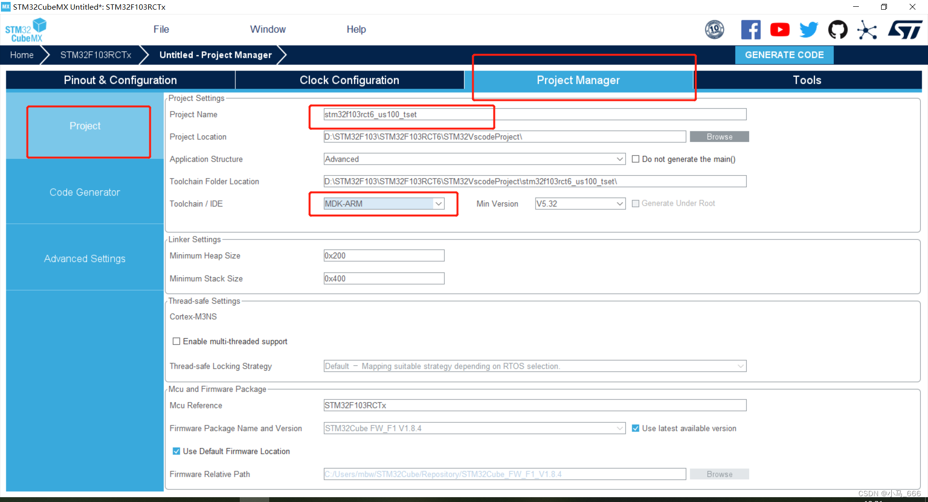Screen dimensions: 928x502
Task: Click the Minimum Heap Size field
Action: point(384,255)
